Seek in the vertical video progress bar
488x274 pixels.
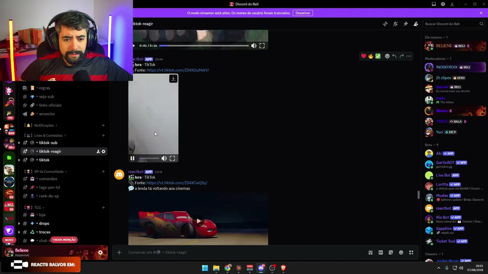[x=149, y=158]
